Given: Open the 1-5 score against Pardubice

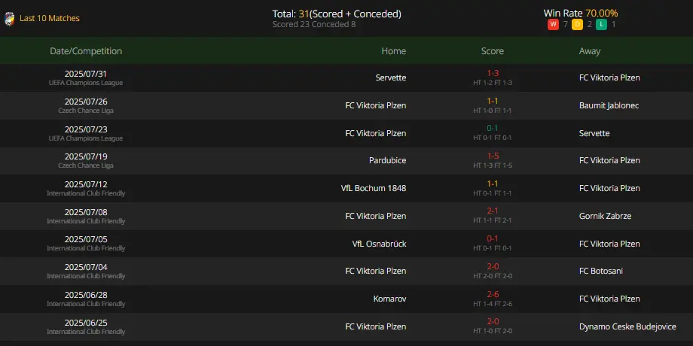Looking at the screenshot, I should point(493,156).
